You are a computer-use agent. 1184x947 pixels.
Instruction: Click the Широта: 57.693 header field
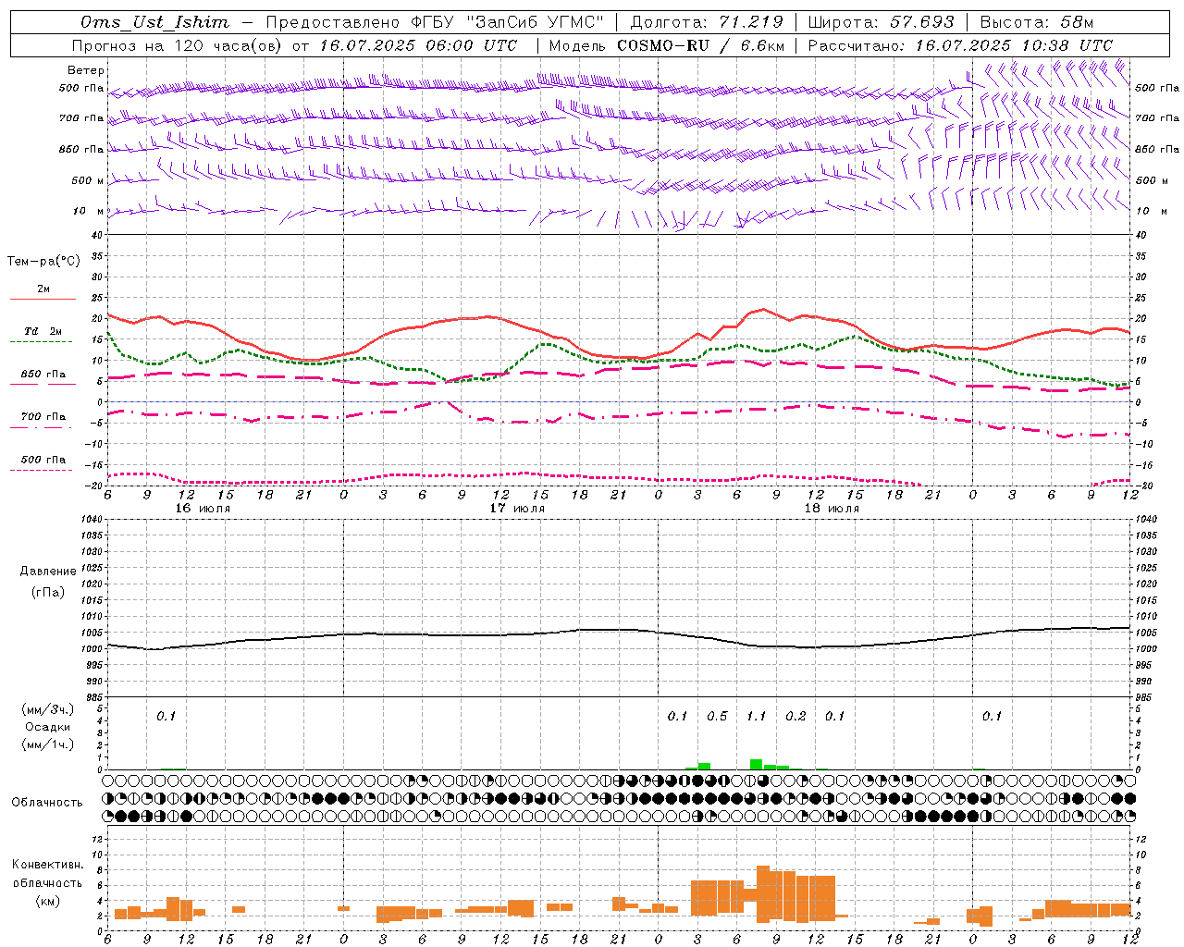click(x=881, y=22)
